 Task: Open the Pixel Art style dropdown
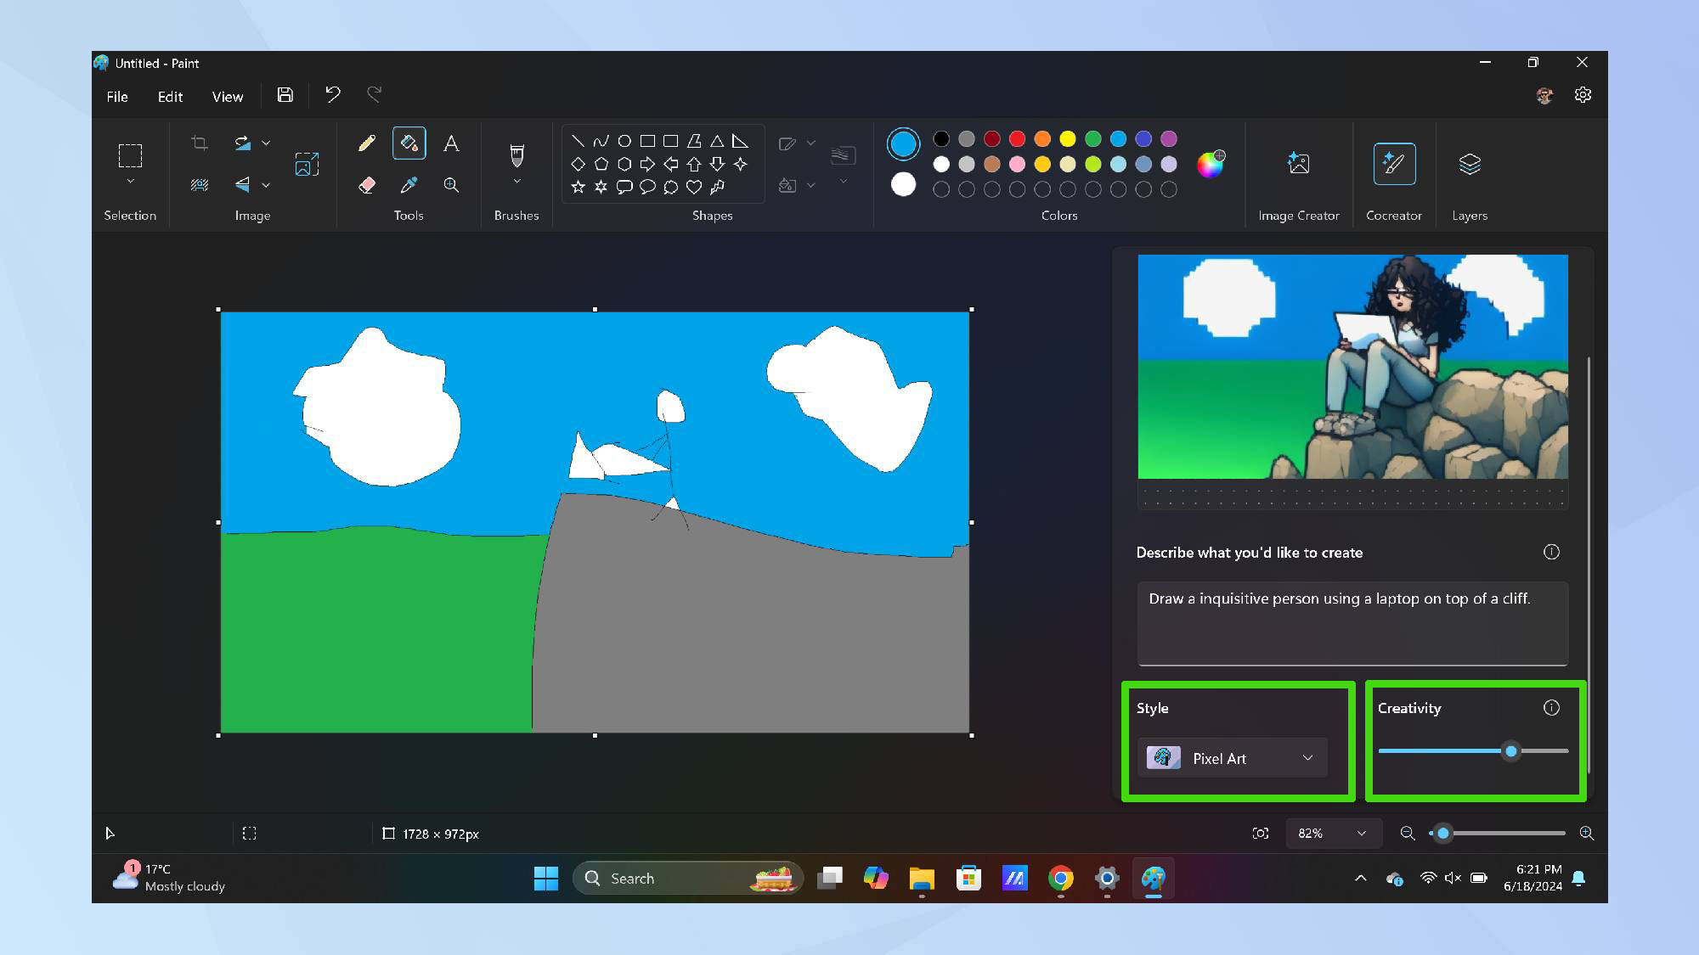pos(1232,758)
